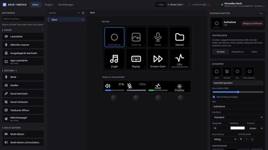Open the Stream Deck device dropdown
This screenshot has height=150, width=268.
tap(175, 5)
